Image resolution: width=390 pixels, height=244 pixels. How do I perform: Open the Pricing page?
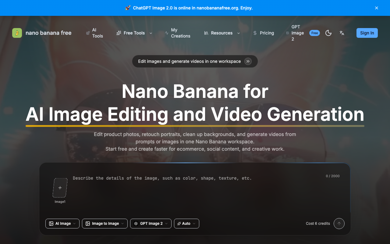(264, 33)
